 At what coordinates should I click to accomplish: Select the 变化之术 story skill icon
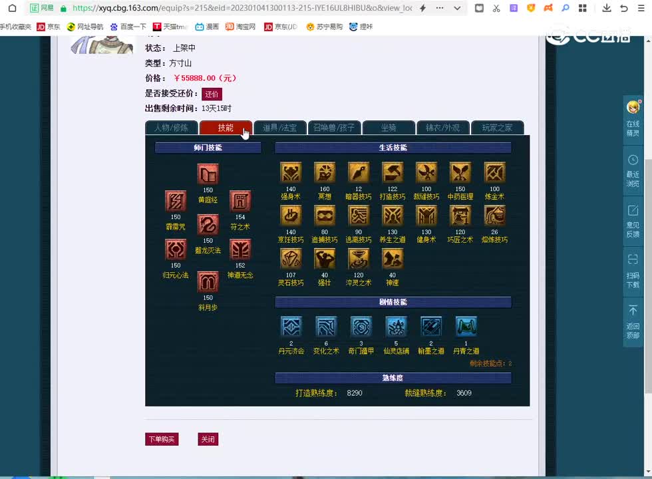pos(326,327)
